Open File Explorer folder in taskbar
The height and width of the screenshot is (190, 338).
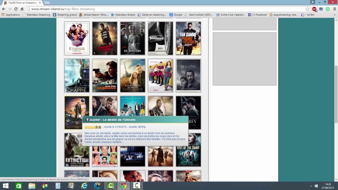[32, 186]
